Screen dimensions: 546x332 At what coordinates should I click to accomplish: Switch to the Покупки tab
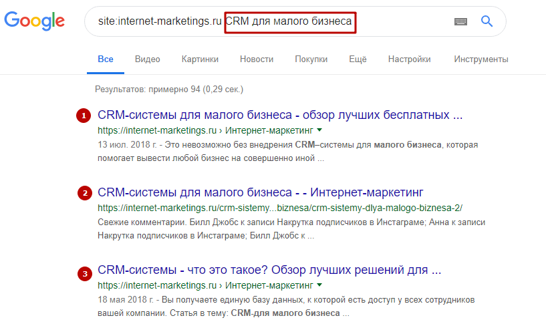click(311, 59)
